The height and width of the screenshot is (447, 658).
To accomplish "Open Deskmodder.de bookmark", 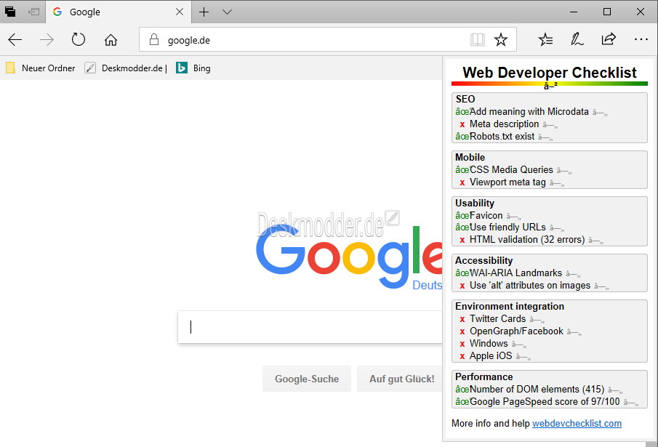I will click(126, 68).
